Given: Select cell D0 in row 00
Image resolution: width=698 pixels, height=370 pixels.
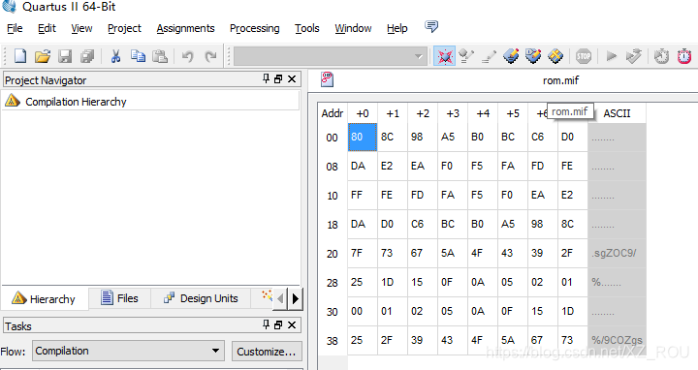Looking at the screenshot, I should [x=573, y=137].
